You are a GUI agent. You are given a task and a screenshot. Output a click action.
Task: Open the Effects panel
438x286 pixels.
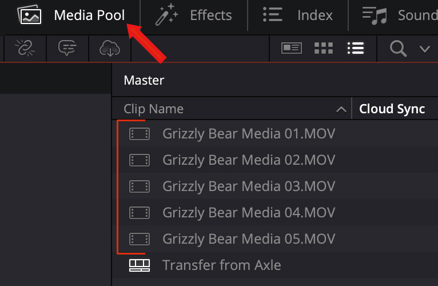click(x=194, y=15)
